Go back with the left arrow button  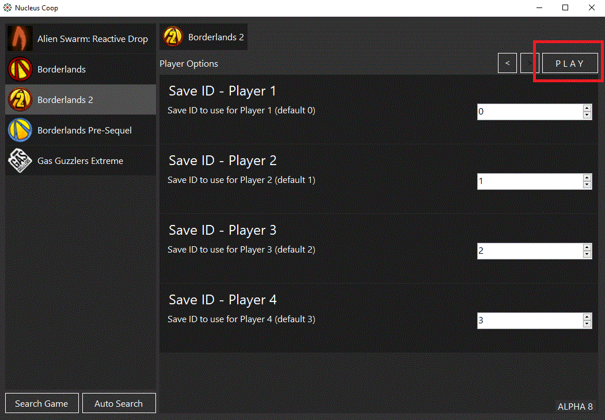point(507,63)
